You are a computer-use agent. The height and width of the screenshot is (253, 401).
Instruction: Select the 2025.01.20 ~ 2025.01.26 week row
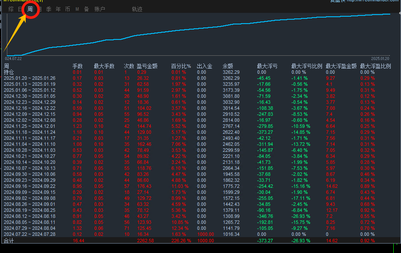tap(30, 78)
